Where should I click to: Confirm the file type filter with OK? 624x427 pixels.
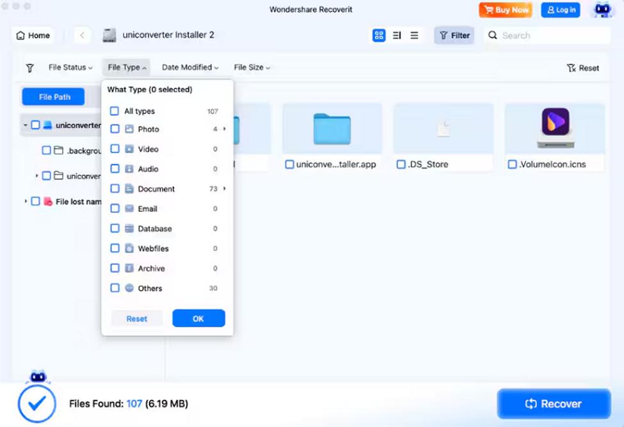tap(198, 318)
